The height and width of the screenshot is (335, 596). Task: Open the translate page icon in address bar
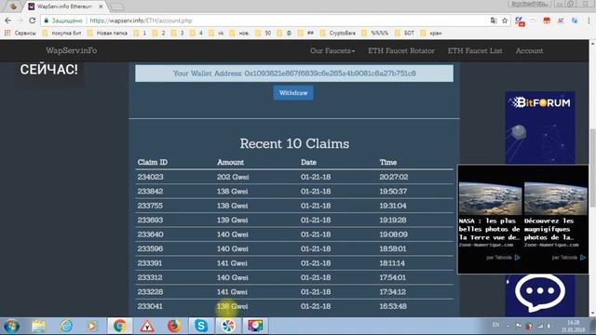(494, 20)
